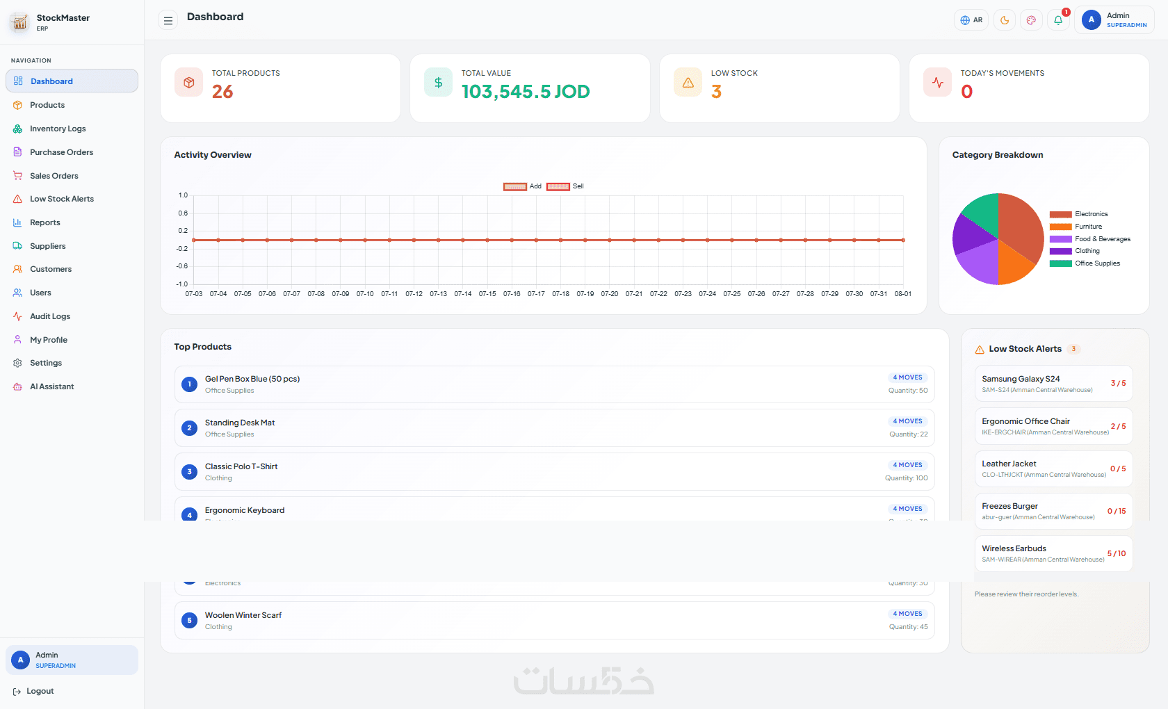Go to Purchase Orders page
Image resolution: width=1168 pixels, height=709 pixels.
(x=72, y=152)
